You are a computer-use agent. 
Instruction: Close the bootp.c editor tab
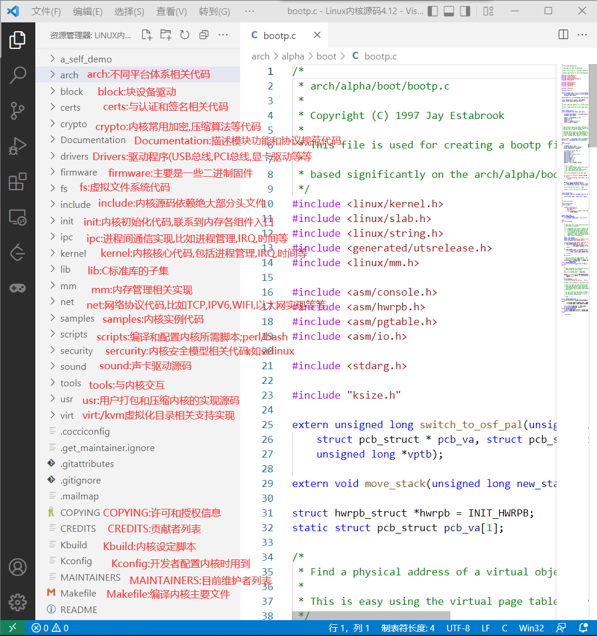pyautogui.click(x=317, y=35)
